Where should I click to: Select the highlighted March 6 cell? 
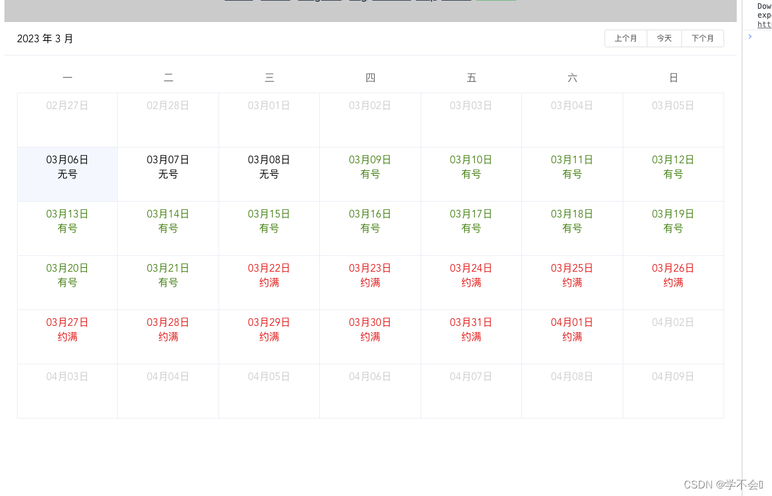click(67, 167)
